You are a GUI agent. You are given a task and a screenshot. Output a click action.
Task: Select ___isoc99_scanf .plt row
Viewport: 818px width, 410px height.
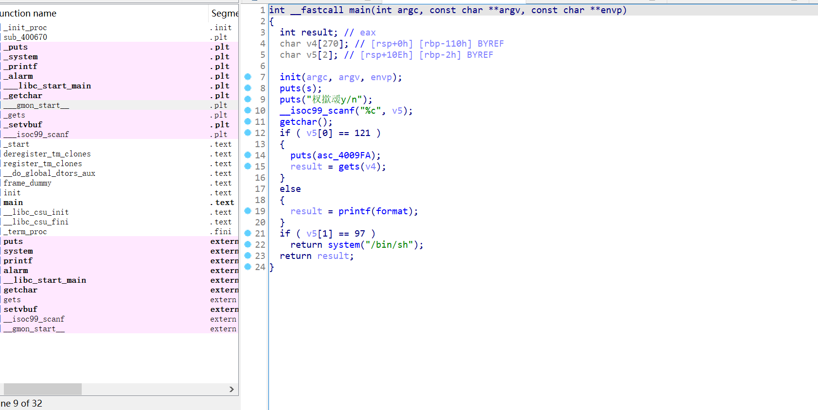[119, 135]
